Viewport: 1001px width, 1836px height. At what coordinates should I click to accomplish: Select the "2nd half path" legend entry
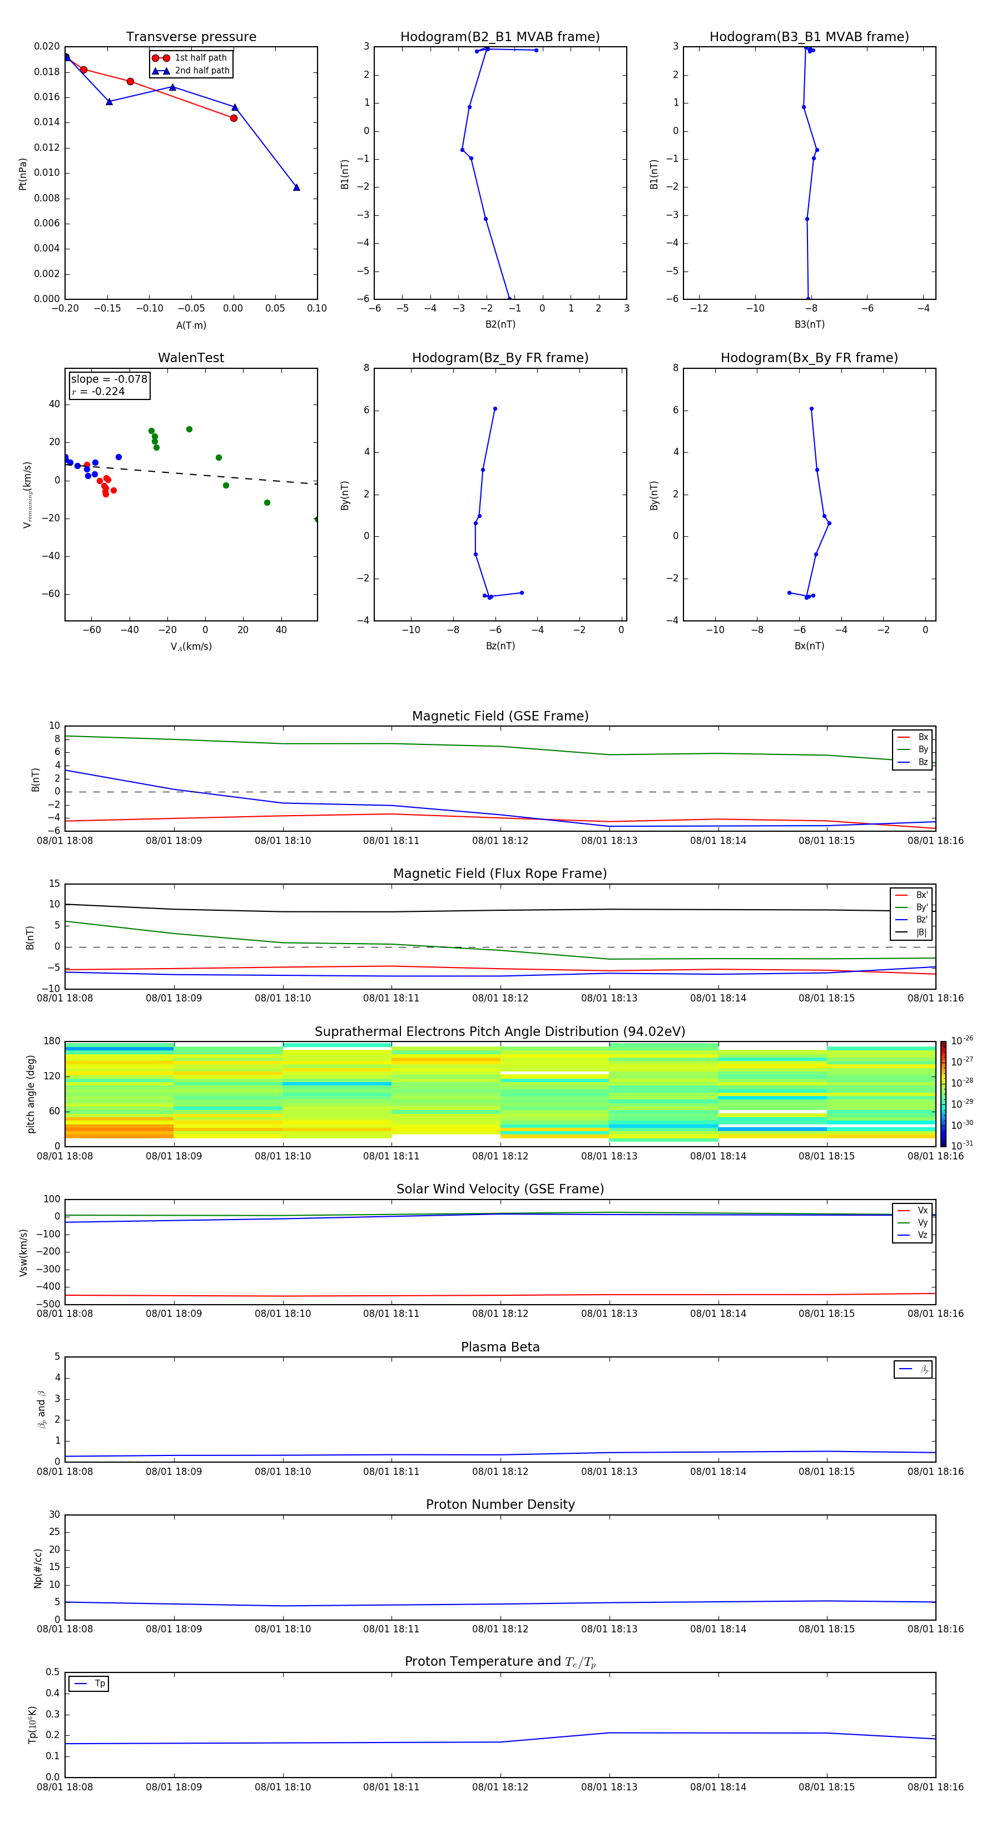tap(190, 71)
